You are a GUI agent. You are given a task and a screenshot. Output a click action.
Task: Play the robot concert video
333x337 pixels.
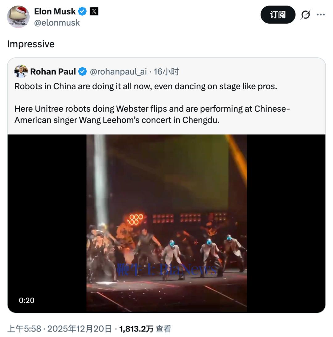pyautogui.click(x=166, y=223)
